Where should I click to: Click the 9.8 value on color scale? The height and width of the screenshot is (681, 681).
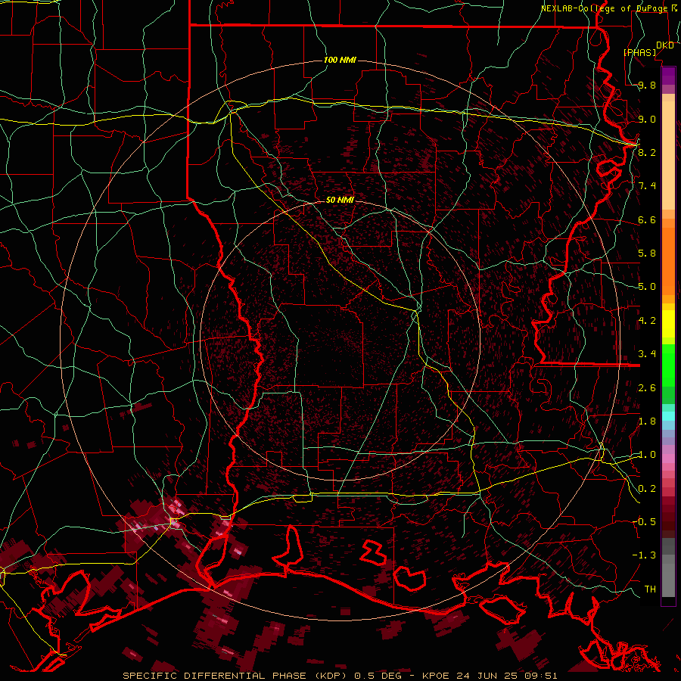point(647,86)
